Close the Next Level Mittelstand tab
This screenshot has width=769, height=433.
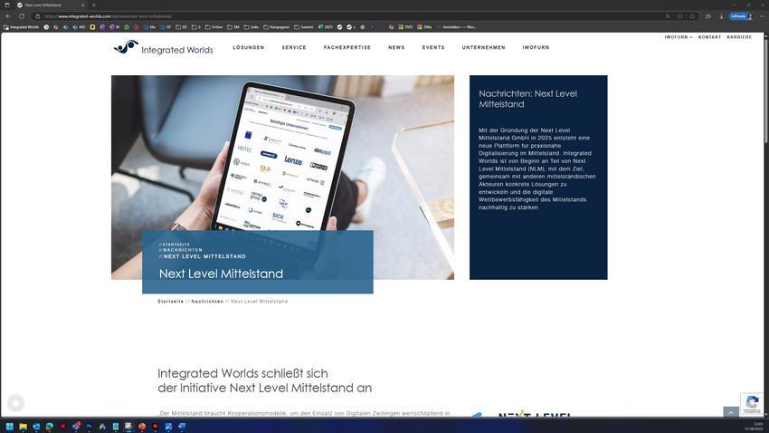82,5
